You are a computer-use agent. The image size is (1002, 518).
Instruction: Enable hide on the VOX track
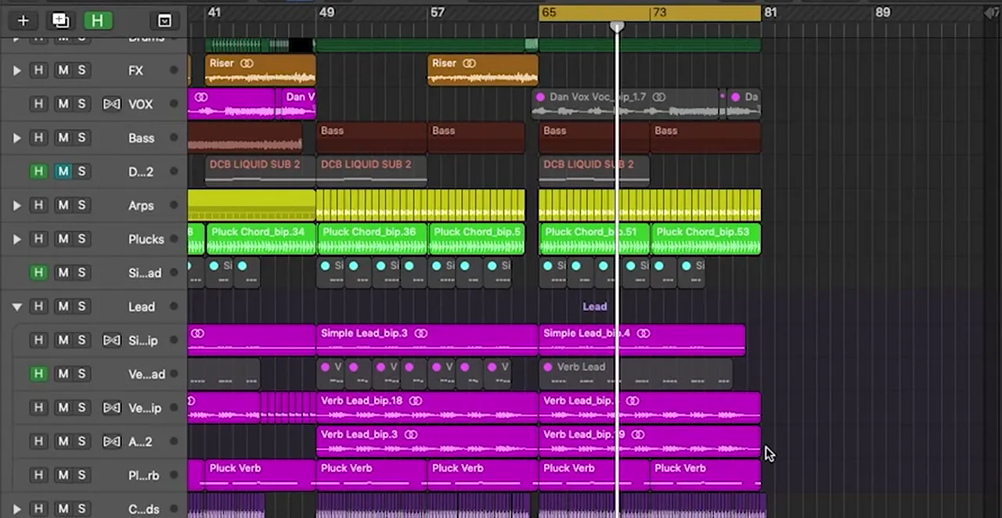click(38, 104)
